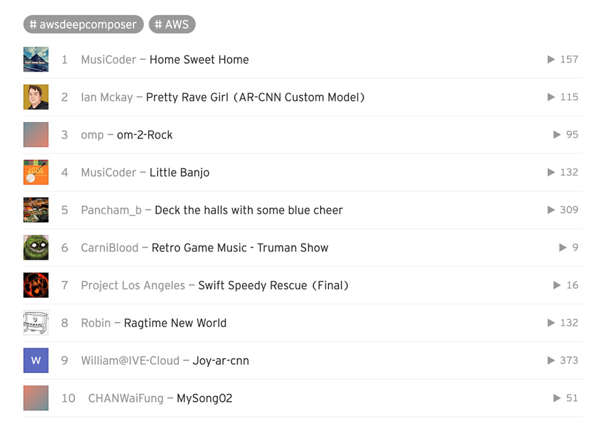Go to the MusiCoder artist on track 1
The image size is (597, 434).
pos(109,60)
